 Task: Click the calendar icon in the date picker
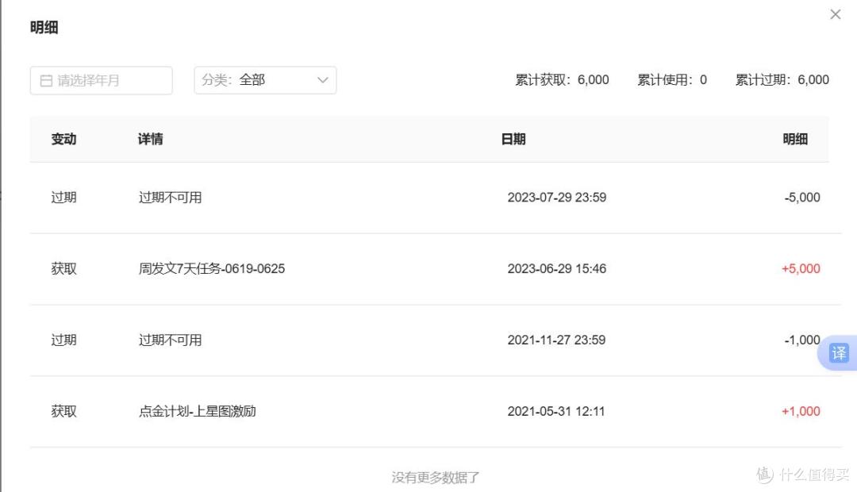[x=47, y=81]
